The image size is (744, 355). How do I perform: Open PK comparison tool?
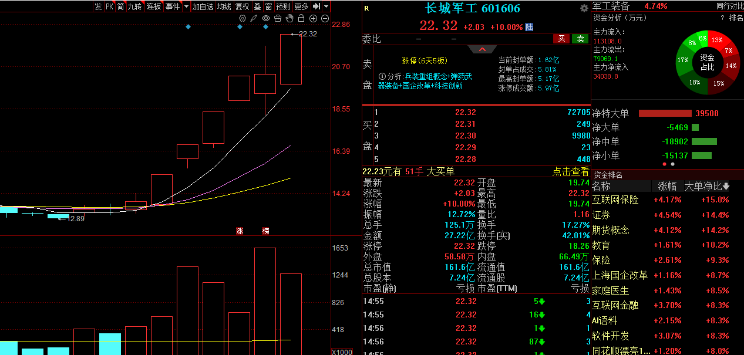(x=109, y=6)
